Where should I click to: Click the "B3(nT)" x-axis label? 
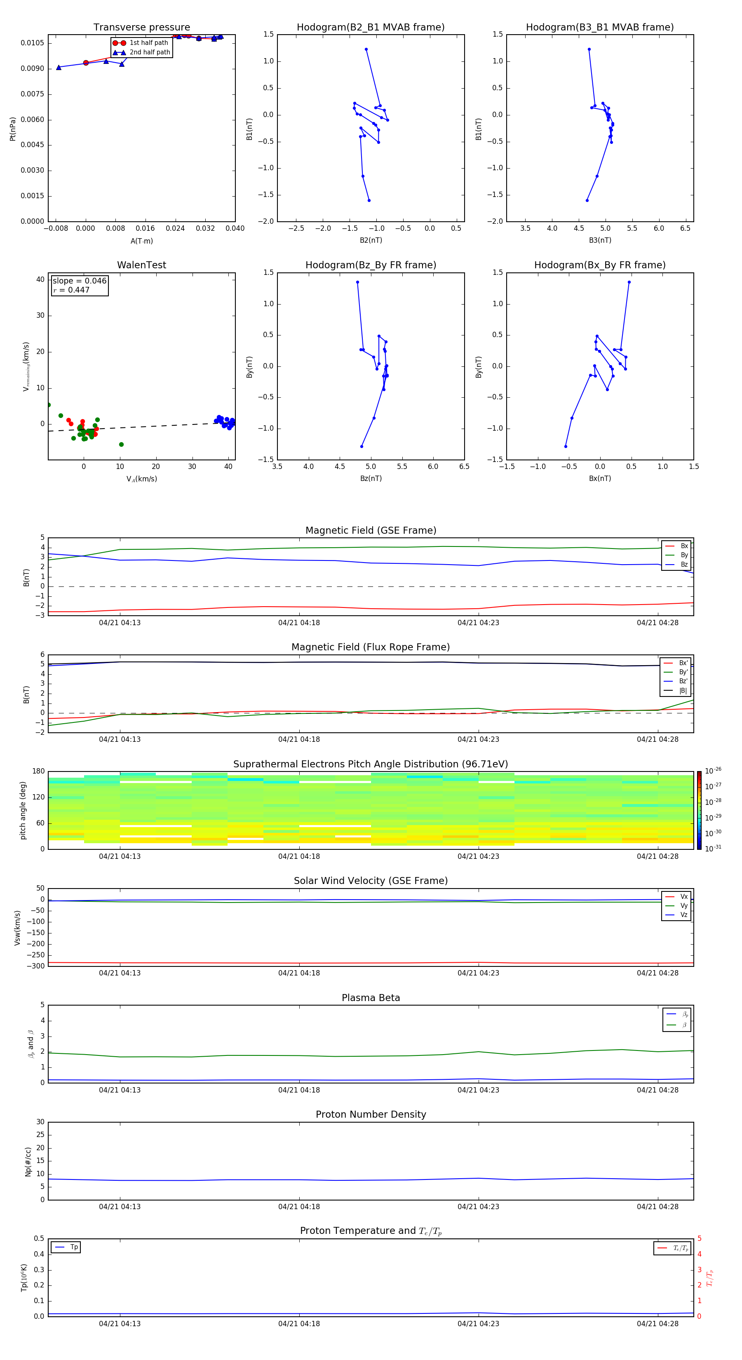600,240
